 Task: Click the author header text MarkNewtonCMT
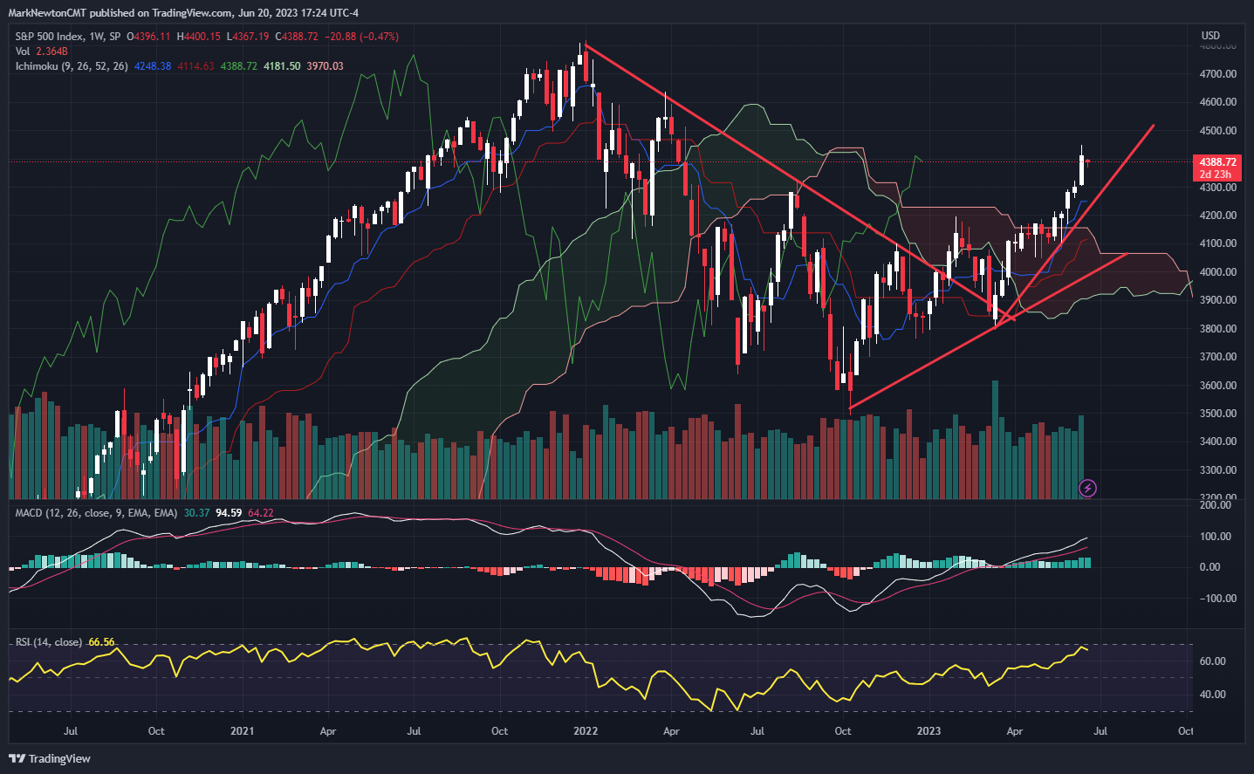48,13
